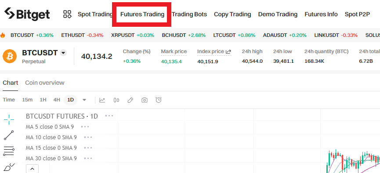Set a price alert with clock icon

[159, 100]
